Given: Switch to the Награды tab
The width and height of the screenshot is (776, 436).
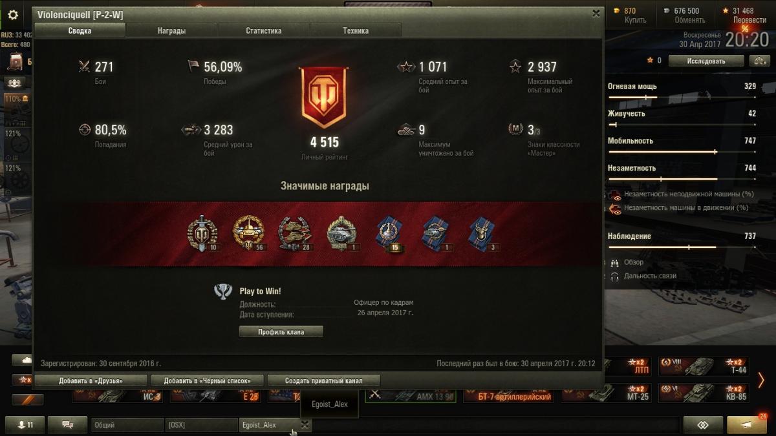Looking at the screenshot, I should click(x=171, y=30).
